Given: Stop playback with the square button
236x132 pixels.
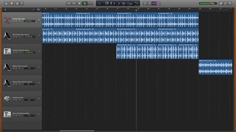Looking at the screenshot, I should click(79, 3).
